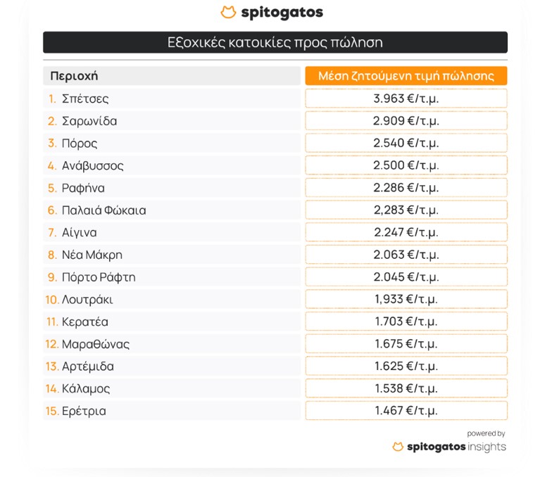The image size is (540, 477).
Task: Click the spitogatos insights footer text
Action: [456, 447]
